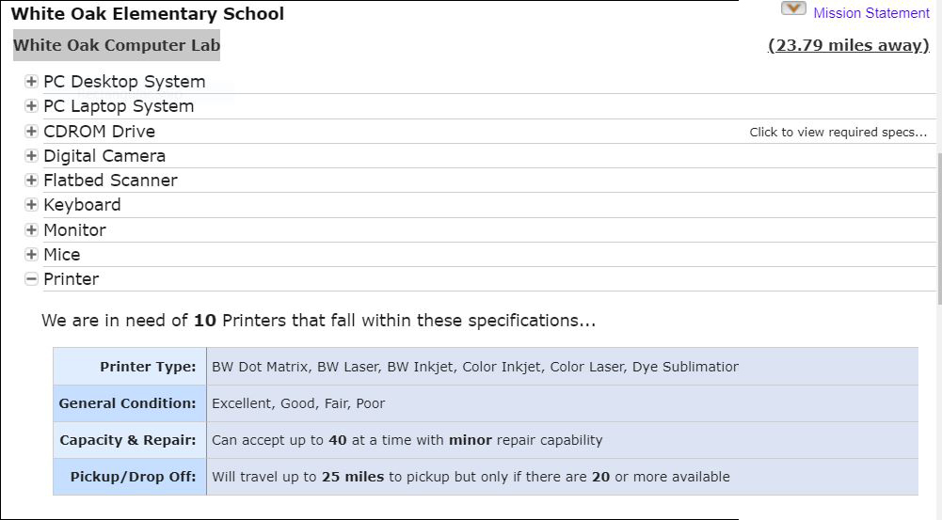Screen dimensions: 942x520
Task: Expand the Flatbed Scanner plus icon
Action: [x=31, y=181]
